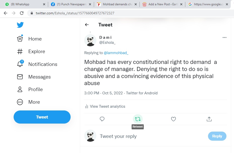This screenshot has width=234, height=153.
Task: Go back using tweet header arrow
Action: (x=87, y=25)
